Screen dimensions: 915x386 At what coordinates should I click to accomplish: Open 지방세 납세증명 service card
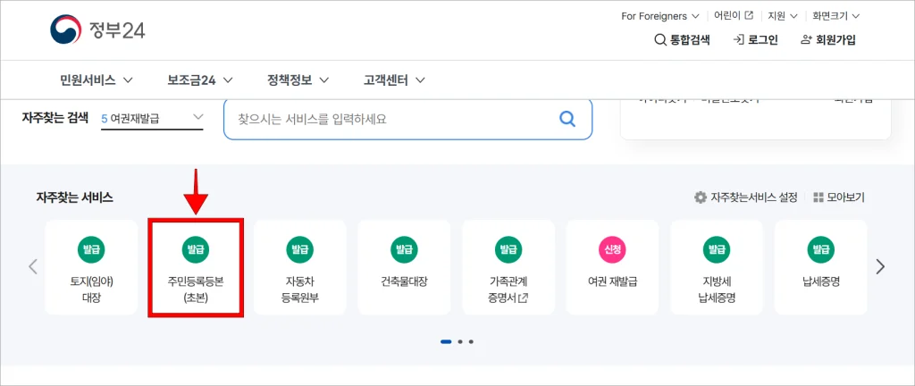tap(717, 268)
